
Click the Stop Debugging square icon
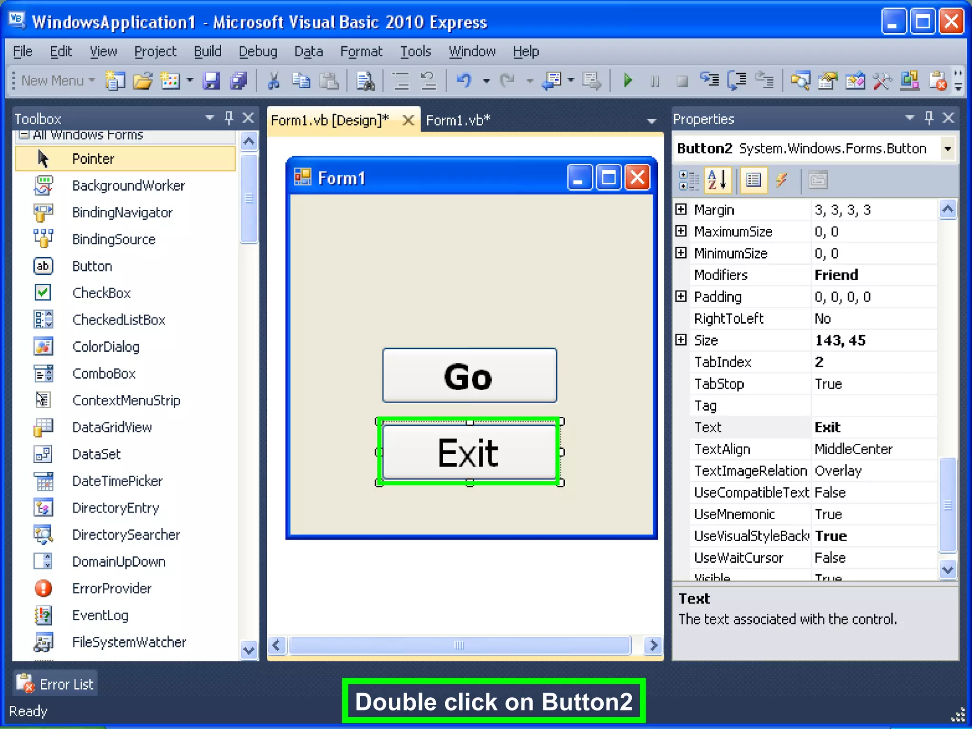tap(682, 81)
